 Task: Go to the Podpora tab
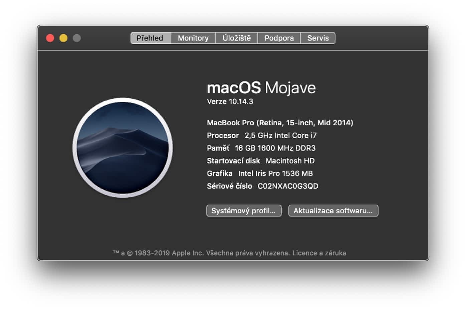point(279,38)
